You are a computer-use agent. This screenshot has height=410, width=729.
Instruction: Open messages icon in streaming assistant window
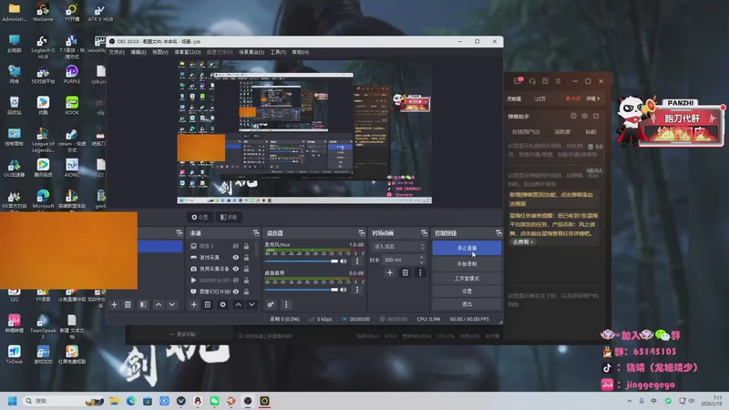click(x=518, y=81)
